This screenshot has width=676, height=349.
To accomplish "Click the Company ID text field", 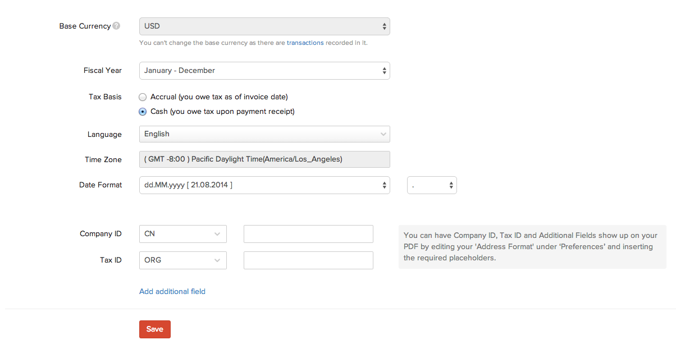I will 308,234.
